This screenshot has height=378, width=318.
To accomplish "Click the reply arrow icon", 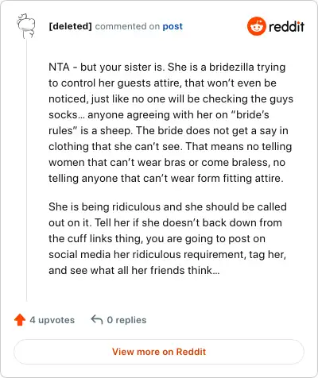I will click(x=96, y=320).
